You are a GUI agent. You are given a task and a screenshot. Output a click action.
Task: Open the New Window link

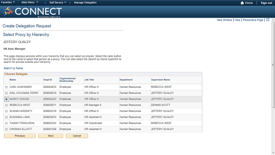224,20
